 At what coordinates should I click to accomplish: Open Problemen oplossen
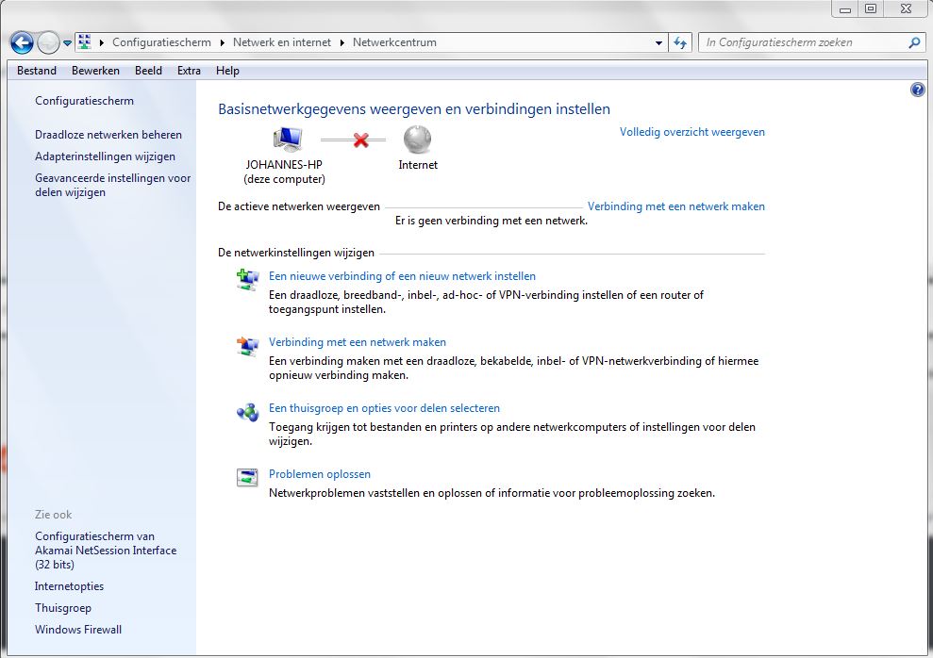click(x=320, y=474)
